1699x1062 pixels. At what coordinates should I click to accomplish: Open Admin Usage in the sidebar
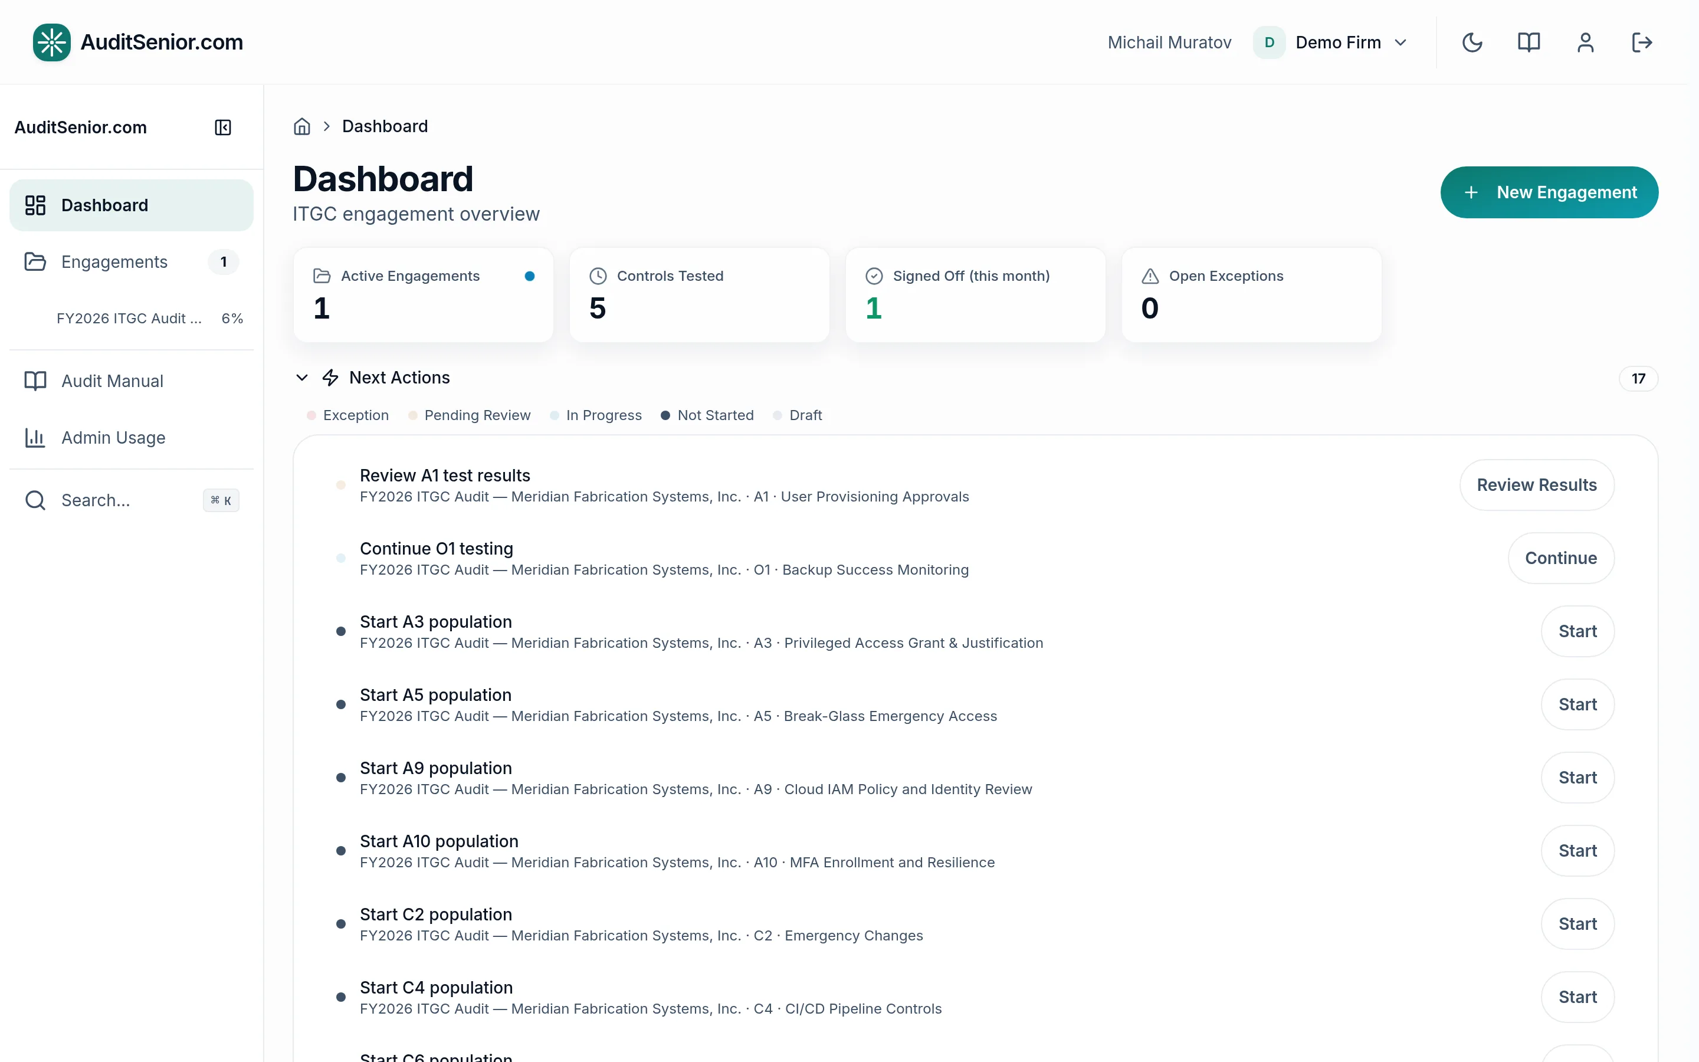(x=132, y=438)
